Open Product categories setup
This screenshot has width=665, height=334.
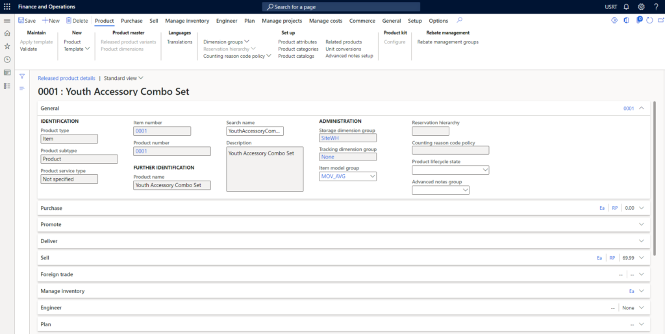click(298, 49)
